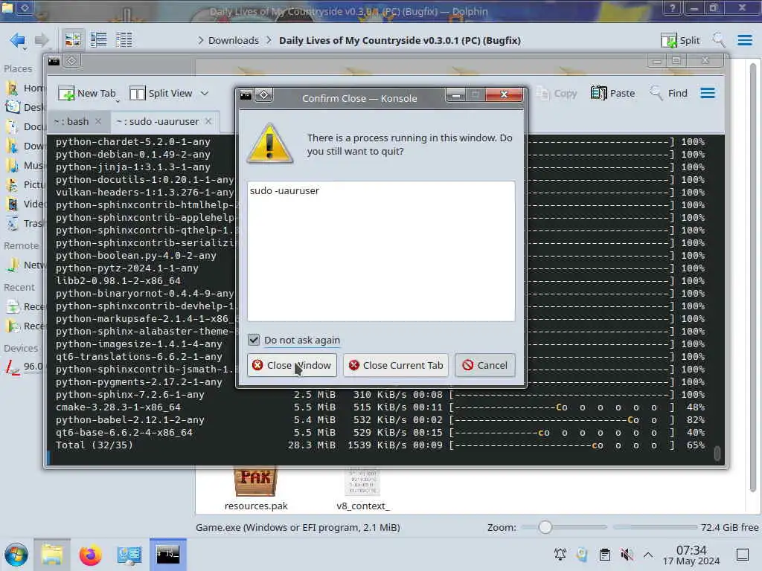Click the Konsole taskbar entry
This screenshot has width=762, height=571.
pyautogui.click(x=167, y=555)
